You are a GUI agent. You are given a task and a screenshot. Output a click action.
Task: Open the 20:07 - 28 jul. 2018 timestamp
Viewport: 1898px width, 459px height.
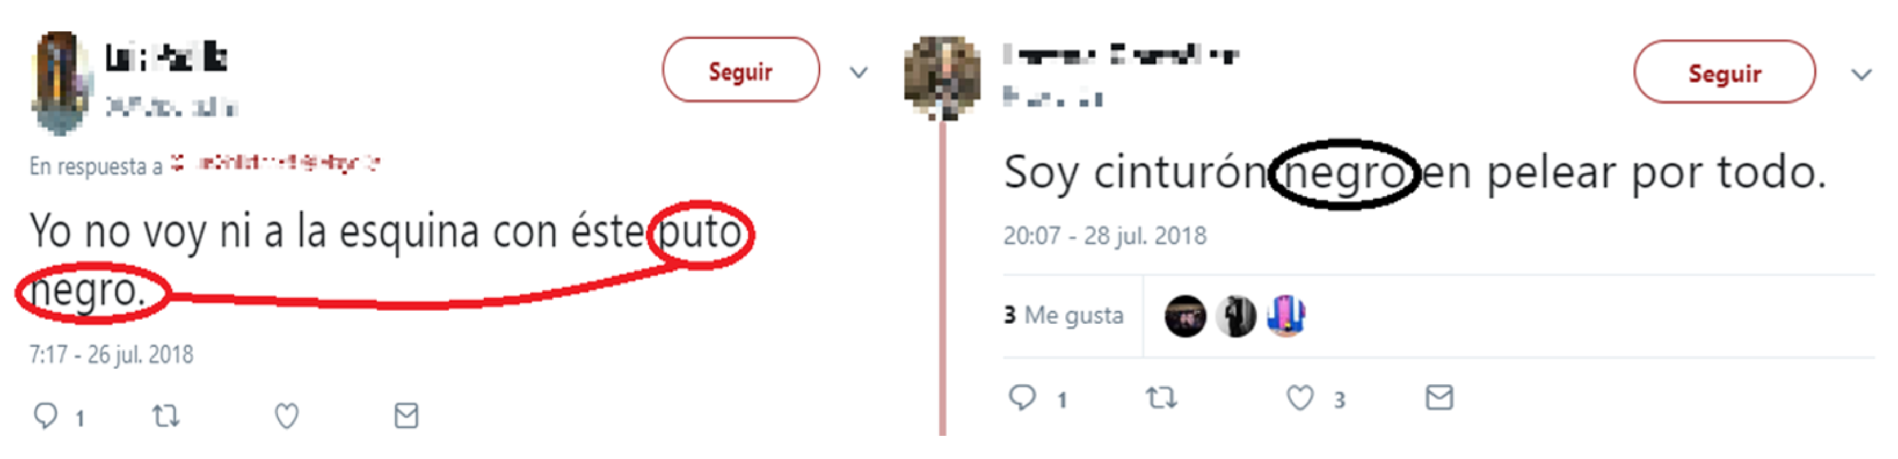pos(1104,236)
